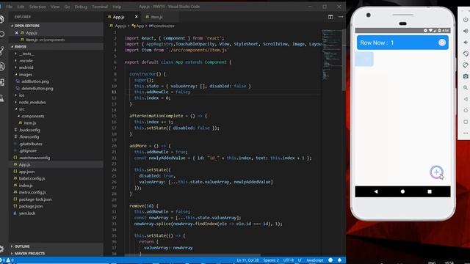470x264 pixels.
Task: Collapse images folder
Action: [26, 74]
